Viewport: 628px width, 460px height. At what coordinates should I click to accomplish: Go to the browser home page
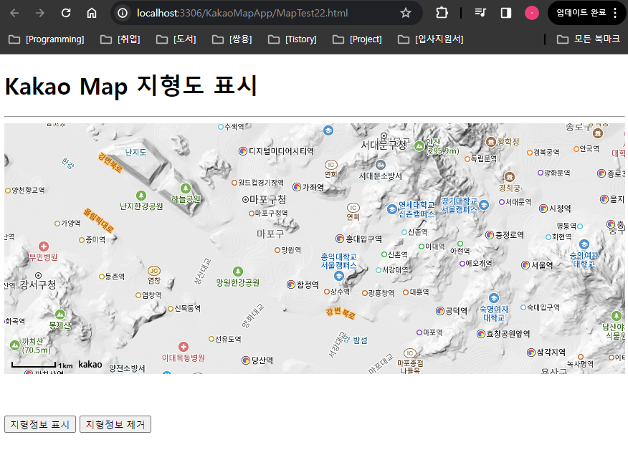point(92,13)
